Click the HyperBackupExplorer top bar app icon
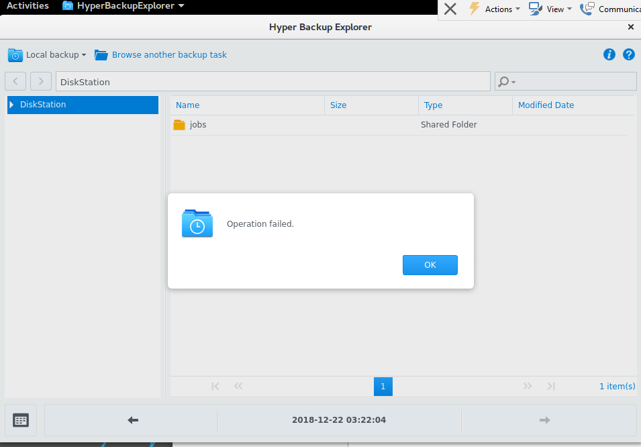The height and width of the screenshot is (447, 641). [x=67, y=6]
